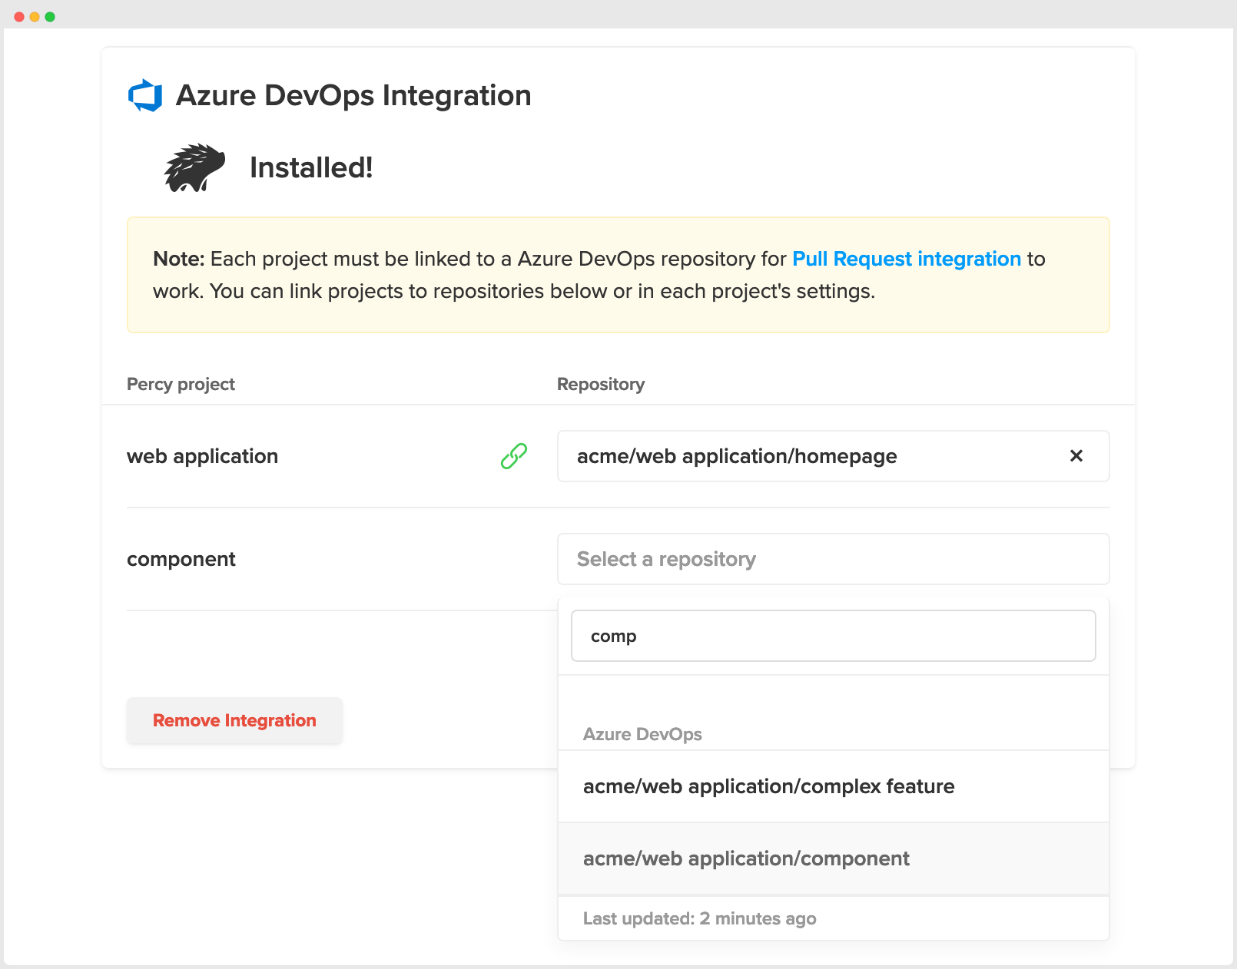This screenshot has width=1237, height=969.
Task: Open the Pull Request integration link
Action: (x=907, y=259)
